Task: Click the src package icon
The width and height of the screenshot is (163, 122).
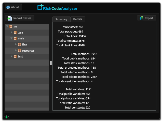Action: [x=11, y=27]
